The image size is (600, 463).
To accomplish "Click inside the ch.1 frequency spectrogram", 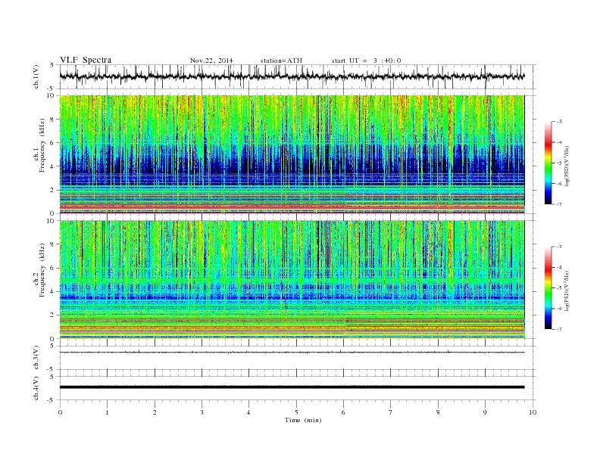I will 292,154.
